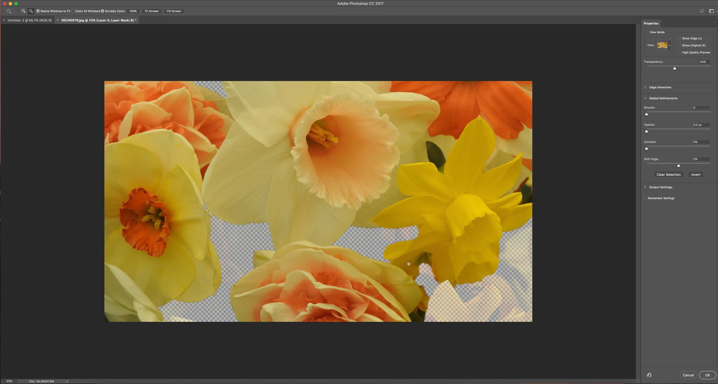
Task: Check Remember Settings option
Action: (645, 198)
